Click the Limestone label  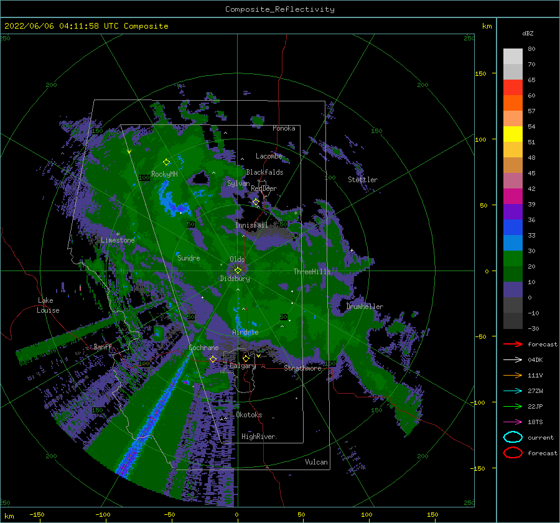tap(118, 240)
